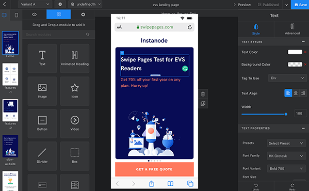Add the Text module
The image size is (309, 191).
(x=42, y=58)
